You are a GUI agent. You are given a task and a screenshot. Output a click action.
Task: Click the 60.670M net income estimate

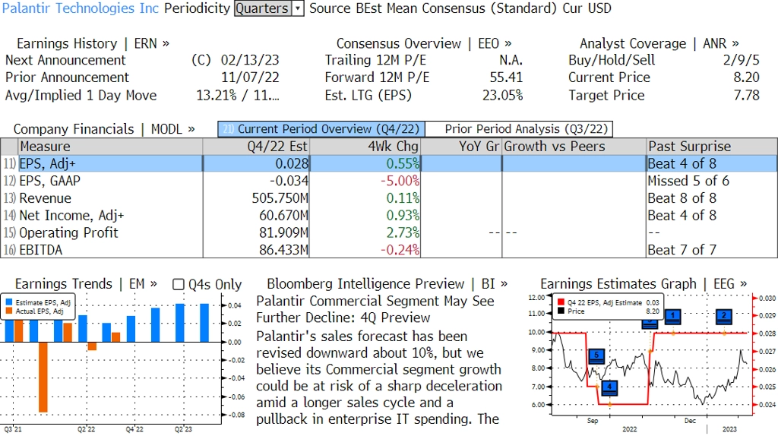(x=283, y=216)
